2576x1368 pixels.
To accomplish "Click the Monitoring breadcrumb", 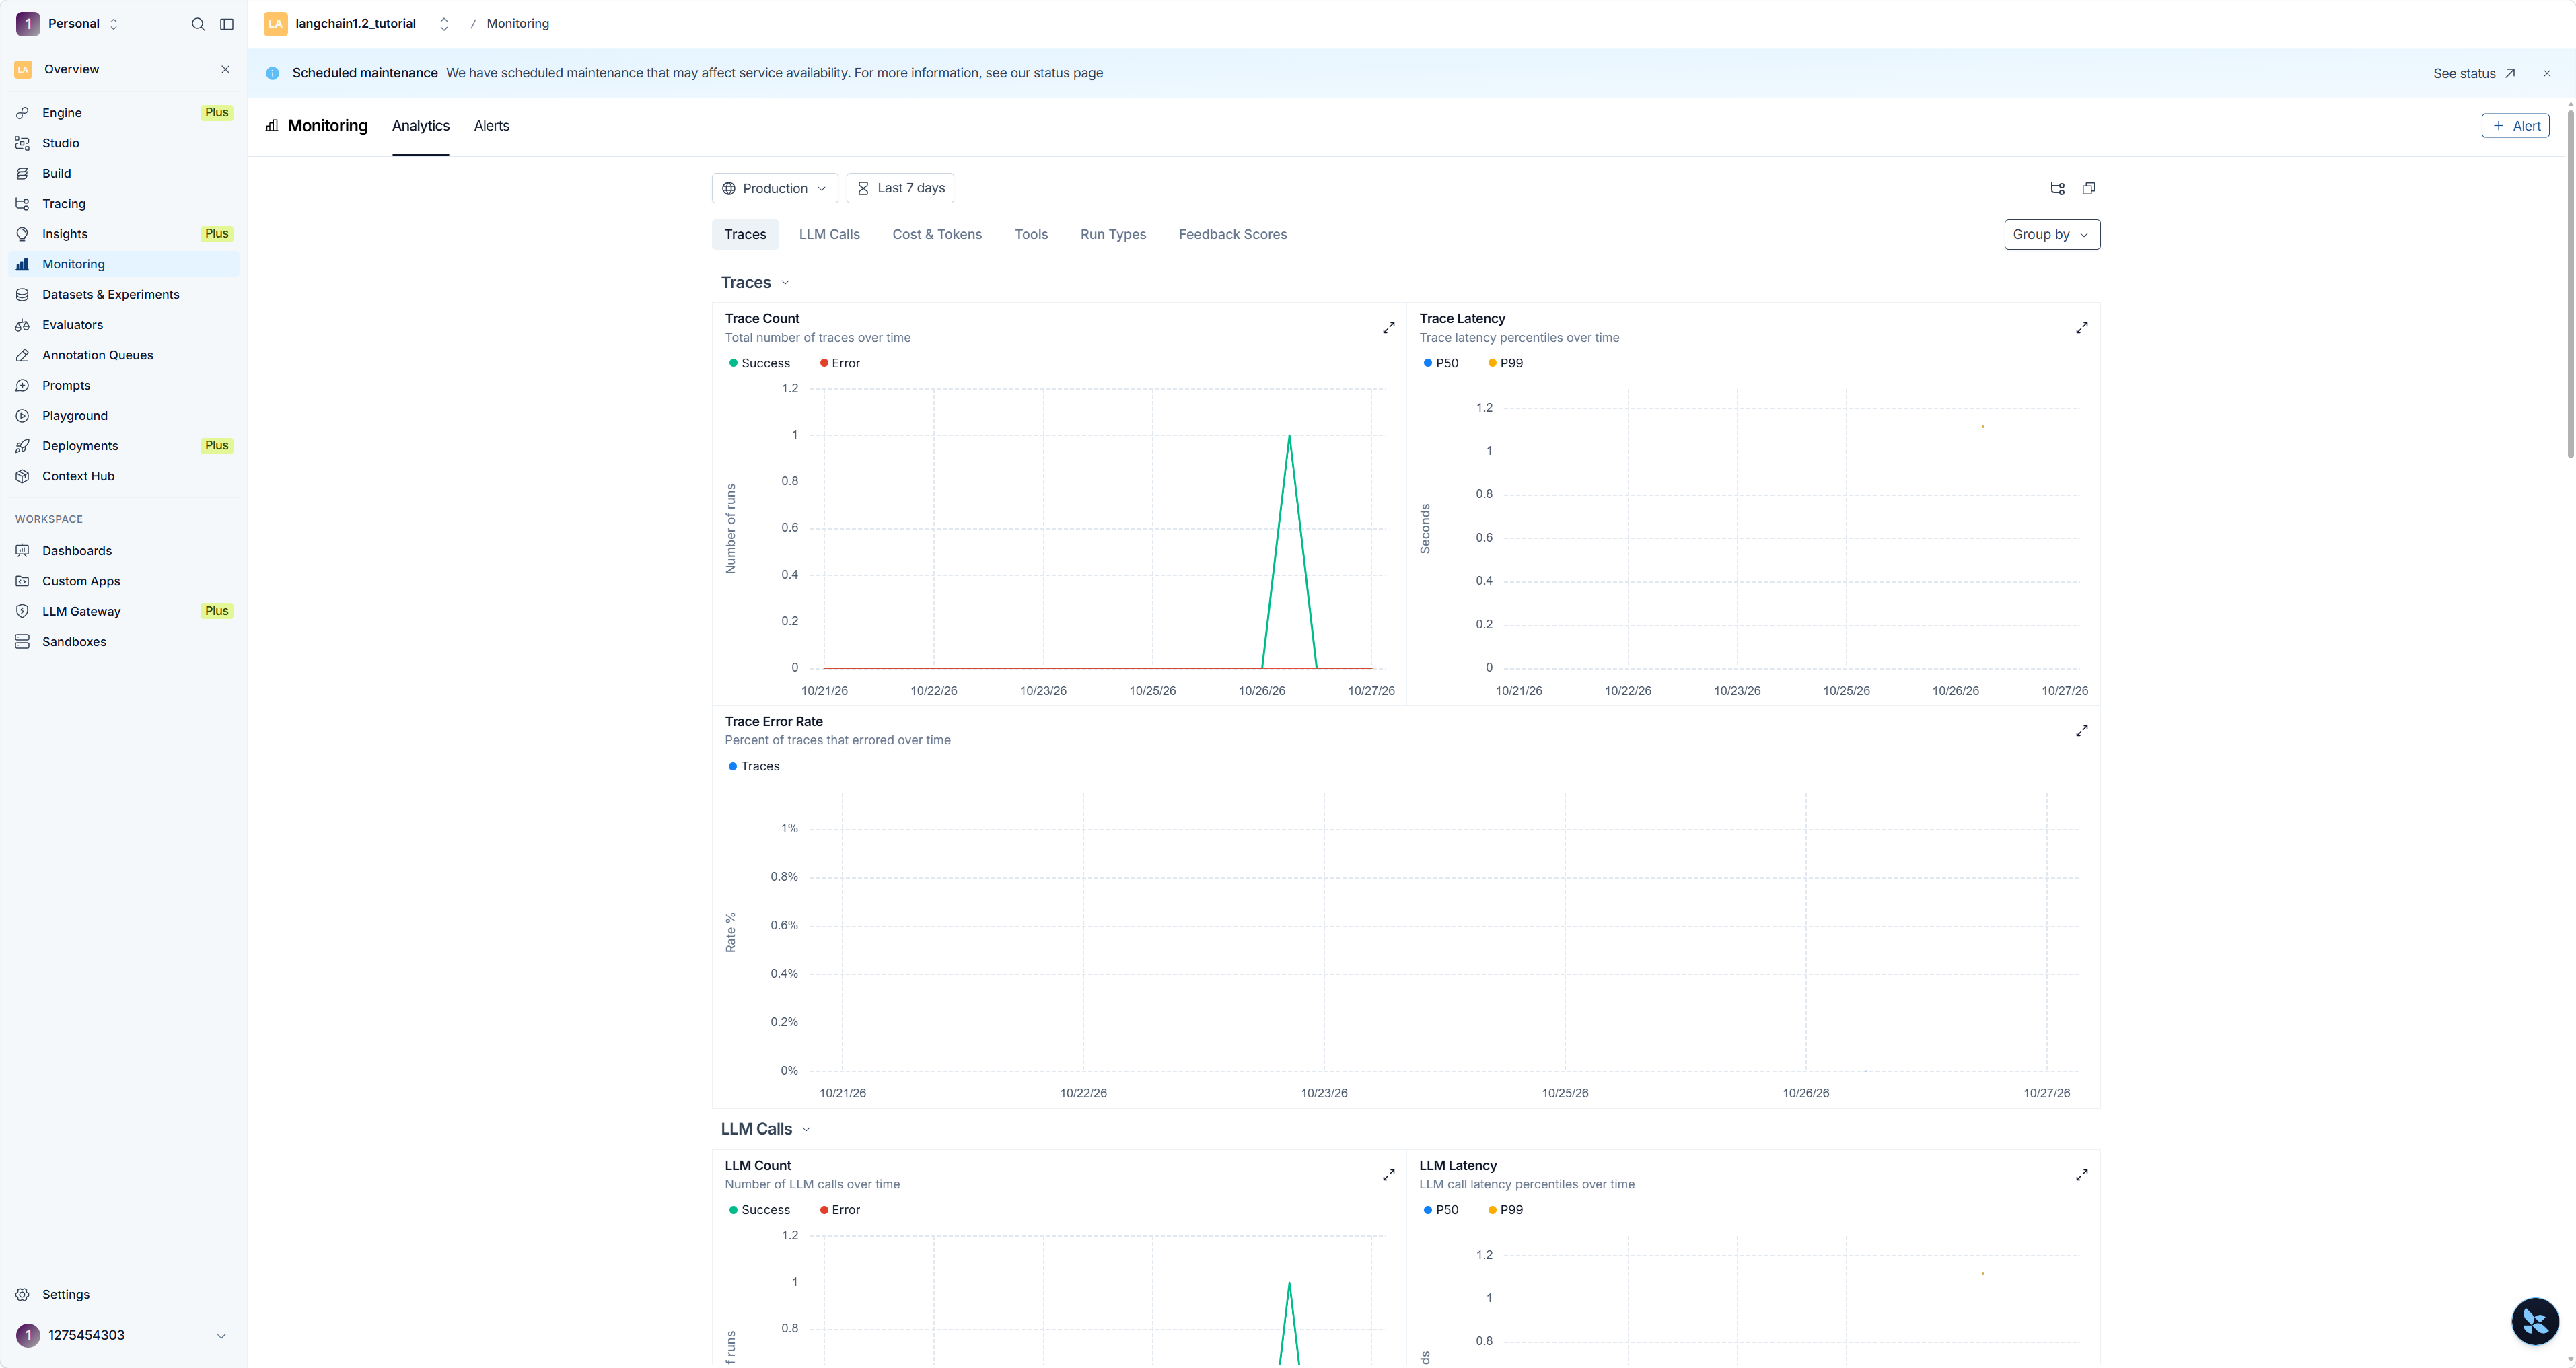I will click(x=518, y=24).
